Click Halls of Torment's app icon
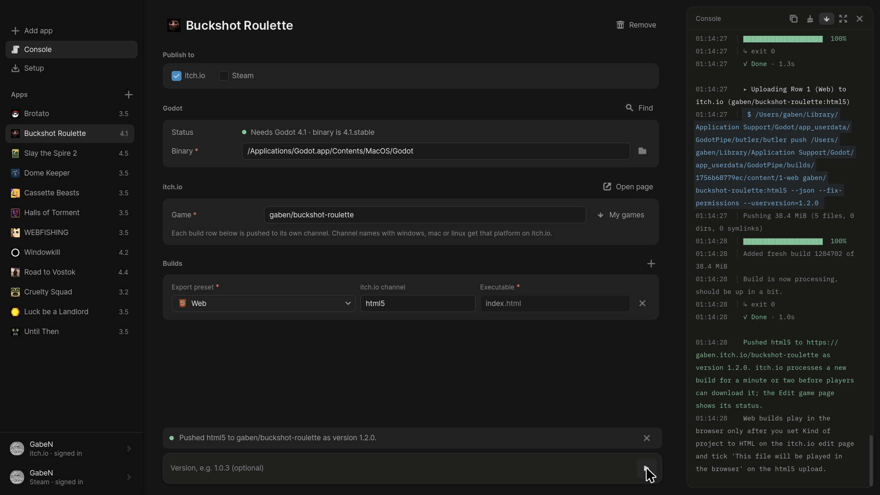The image size is (880, 495). pos(15,213)
